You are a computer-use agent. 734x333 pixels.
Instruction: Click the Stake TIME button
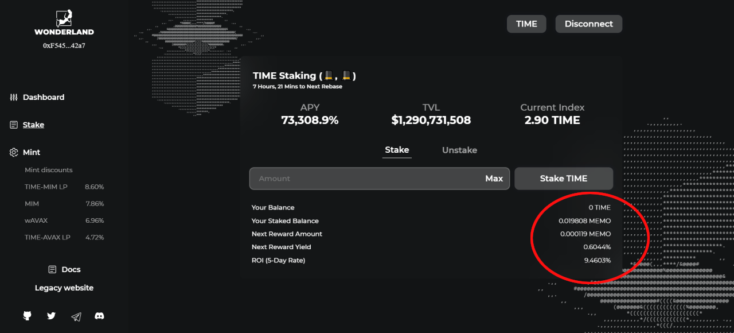coord(564,179)
